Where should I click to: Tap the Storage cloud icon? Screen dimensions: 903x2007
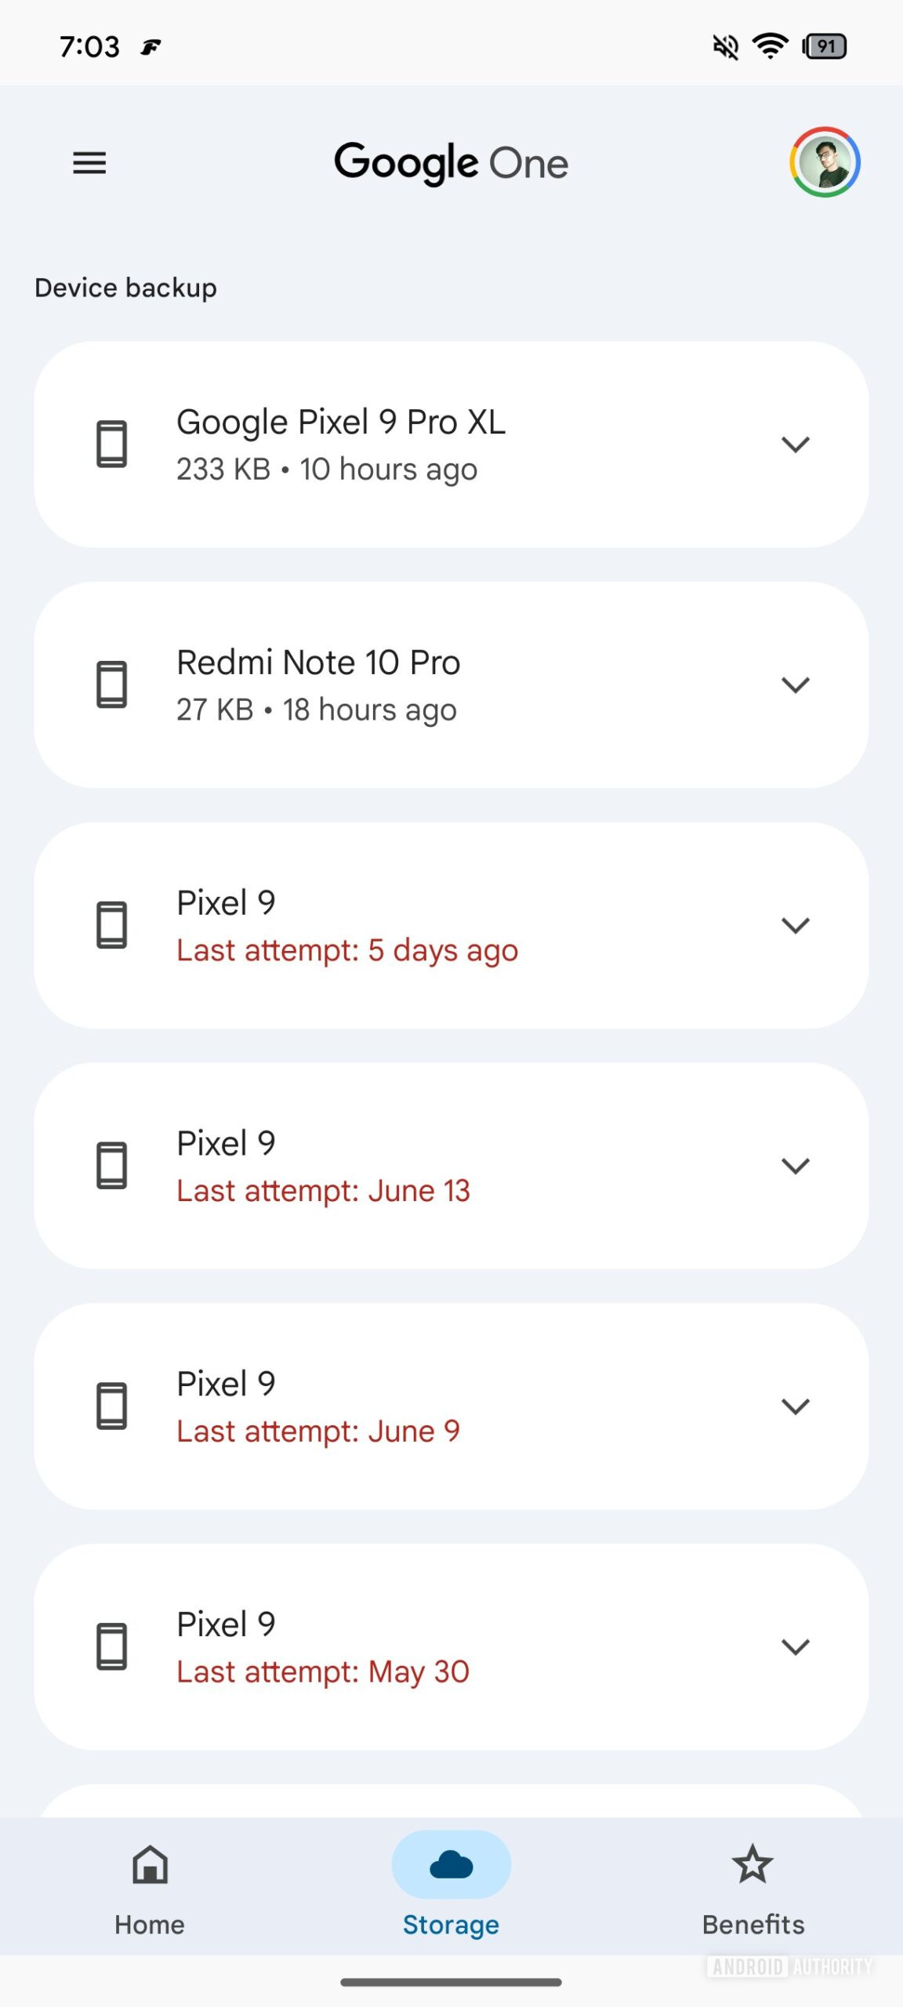pos(451,1864)
